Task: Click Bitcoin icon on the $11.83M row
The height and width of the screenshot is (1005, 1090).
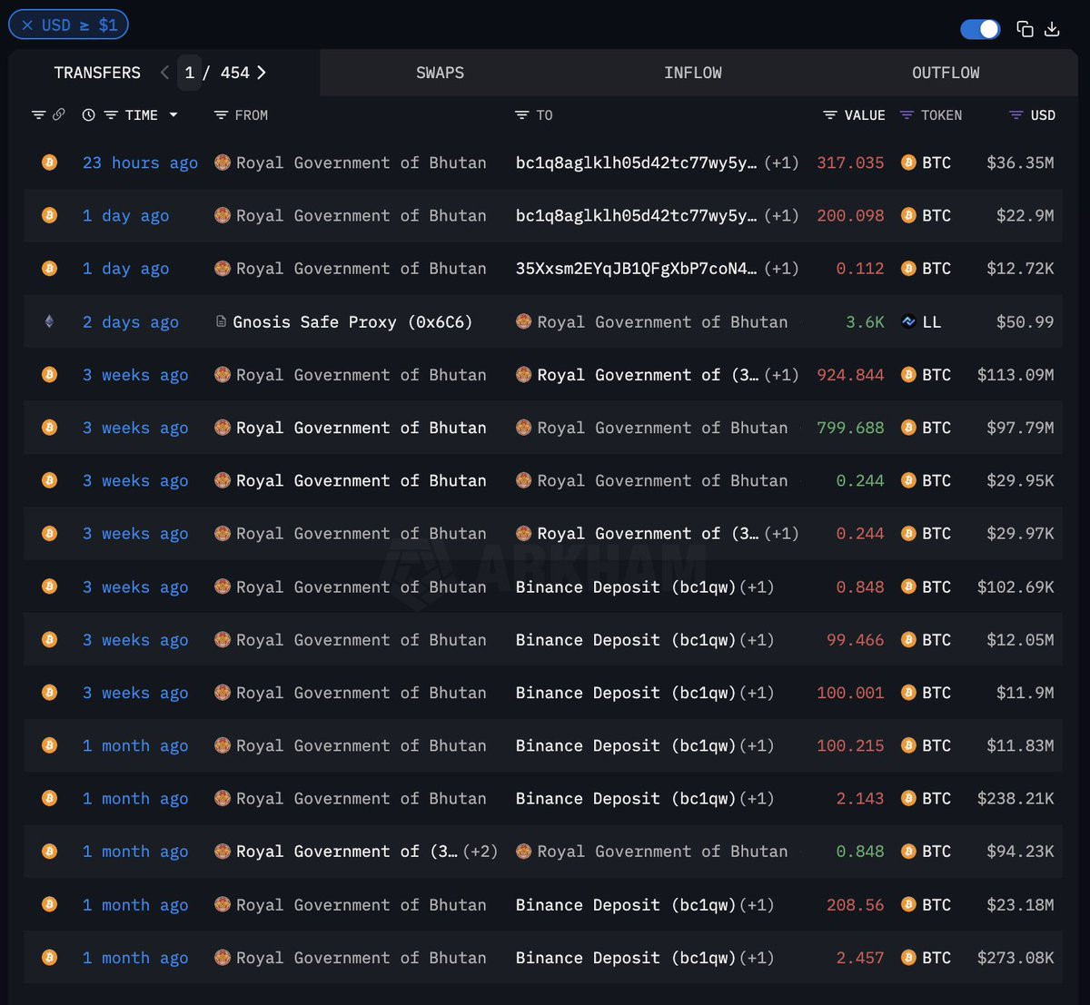Action: coord(49,745)
